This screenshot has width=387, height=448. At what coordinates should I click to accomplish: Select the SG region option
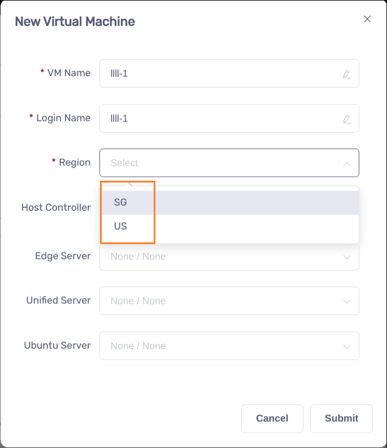120,203
